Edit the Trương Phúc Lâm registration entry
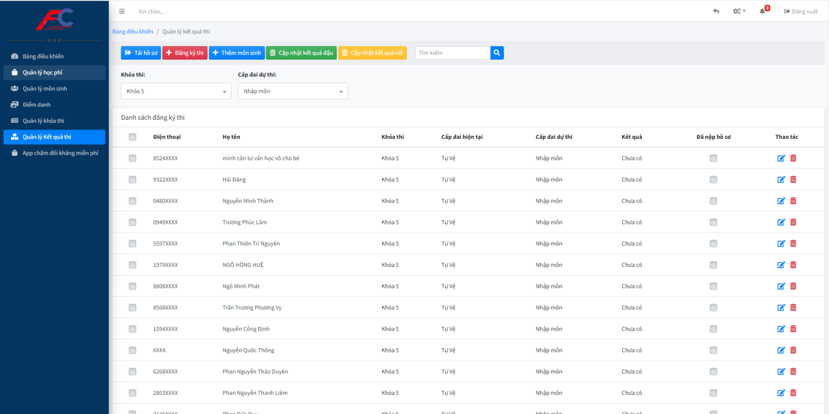The image size is (829, 414). pos(781,222)
